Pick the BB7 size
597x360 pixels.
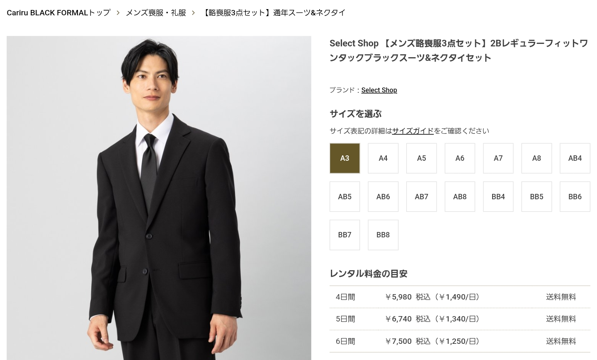pyautogui.click(x=345, y=235)
